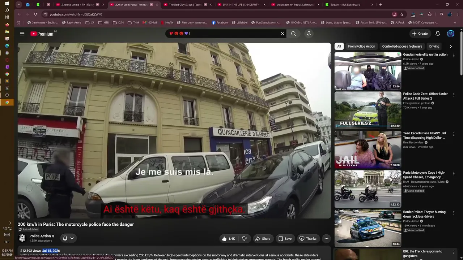Image resolution: width=463 pixels, height=260 pixels.
Task: Bookmark this page with the star
Action: (x=402, y=14)
